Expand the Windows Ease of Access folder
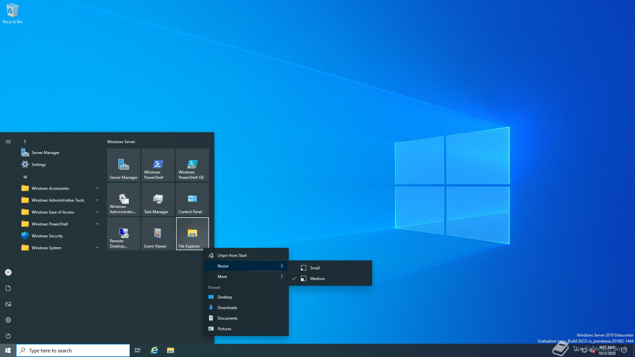This screenshot has height=357, width=635. 60,212
